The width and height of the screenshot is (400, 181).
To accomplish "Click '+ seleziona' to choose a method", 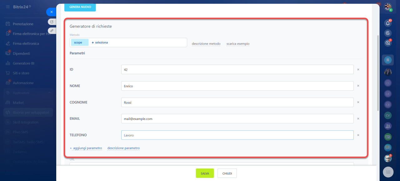I will click(100, 43).
